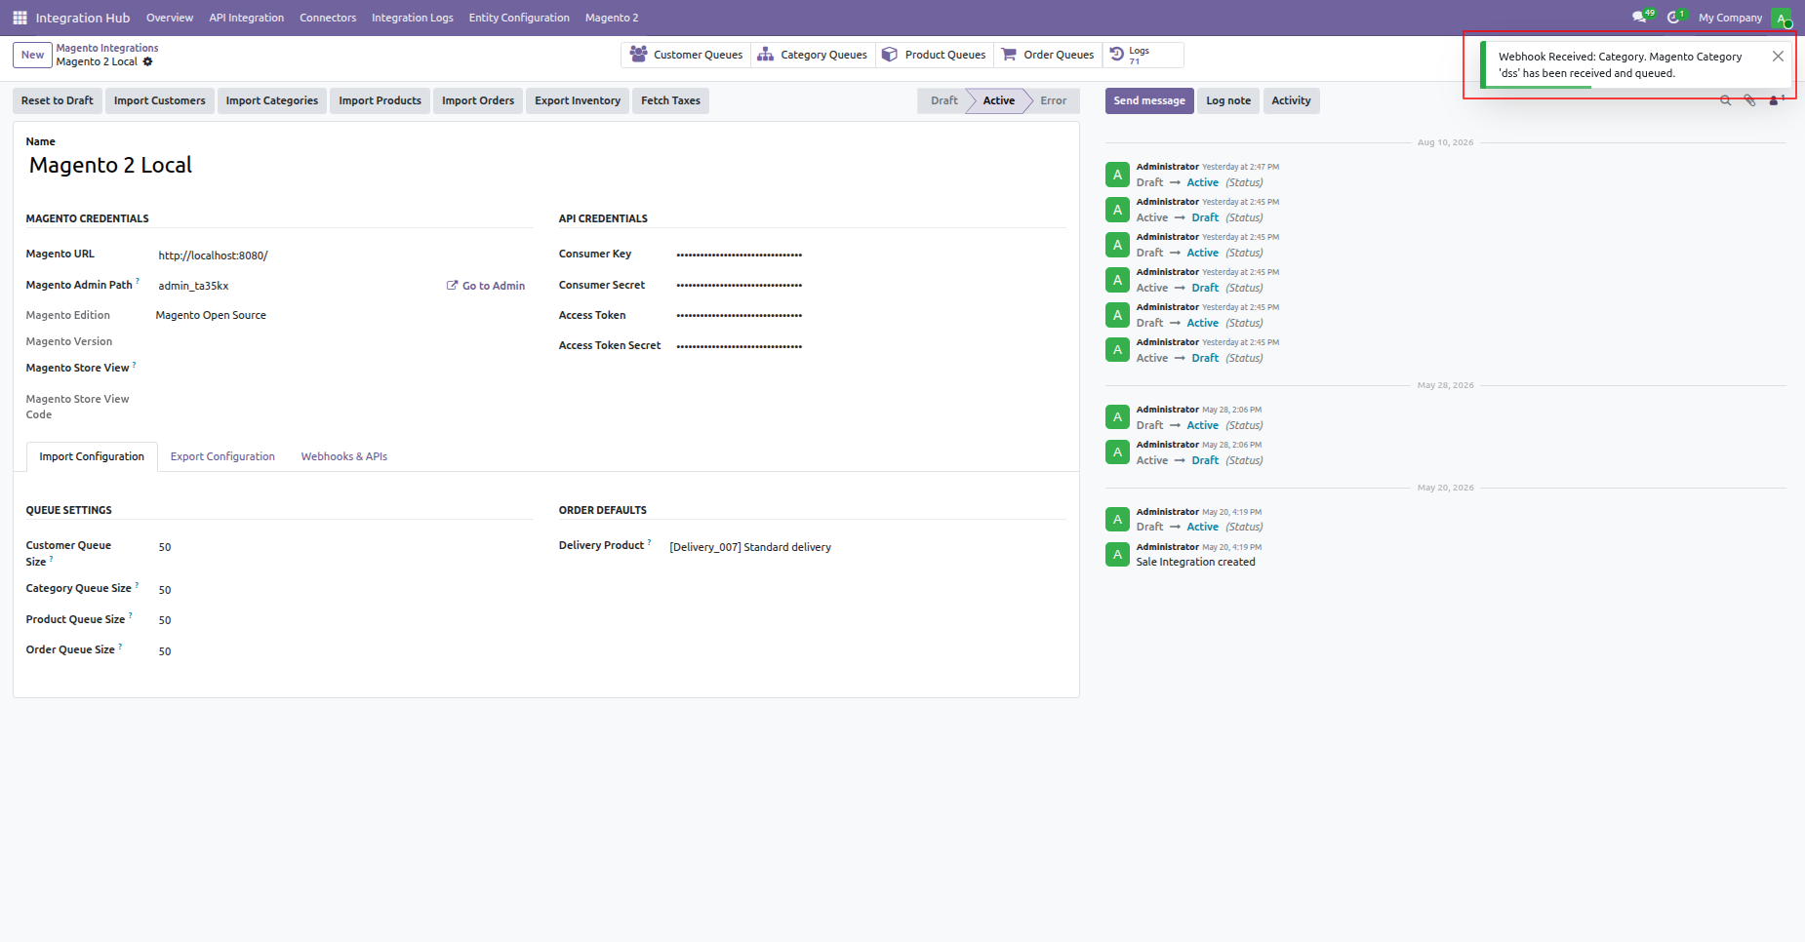
Task: Switch to the Export Configuration tab
Action: click(222, 456)
